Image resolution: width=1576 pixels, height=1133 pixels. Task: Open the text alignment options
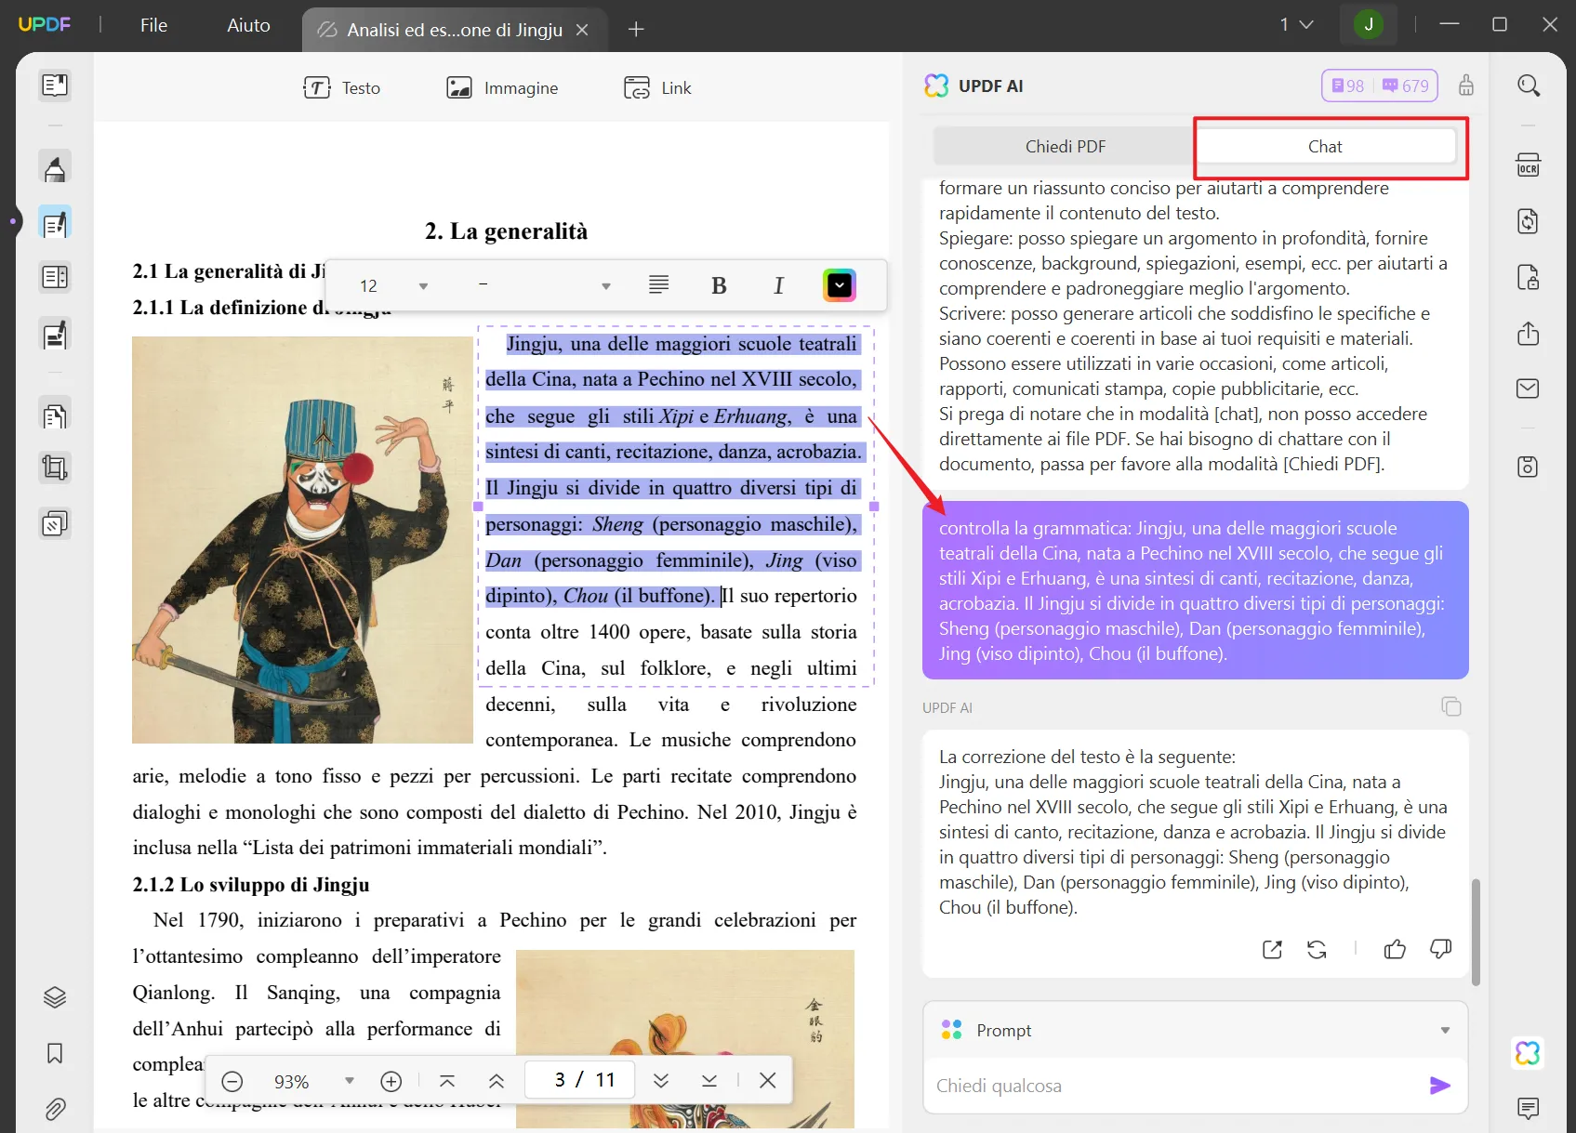click(658, 285)
